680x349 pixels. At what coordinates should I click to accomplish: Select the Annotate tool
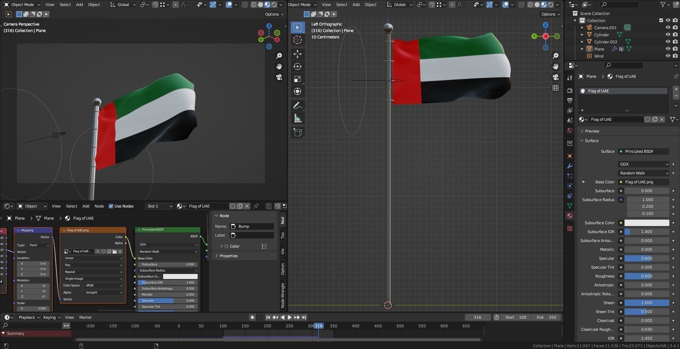(298, 106)
